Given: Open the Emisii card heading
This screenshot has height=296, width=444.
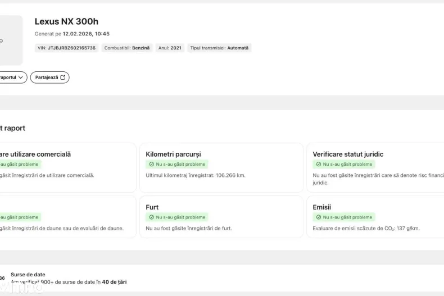Looking at the screenshot, I should tap(322, 207).
